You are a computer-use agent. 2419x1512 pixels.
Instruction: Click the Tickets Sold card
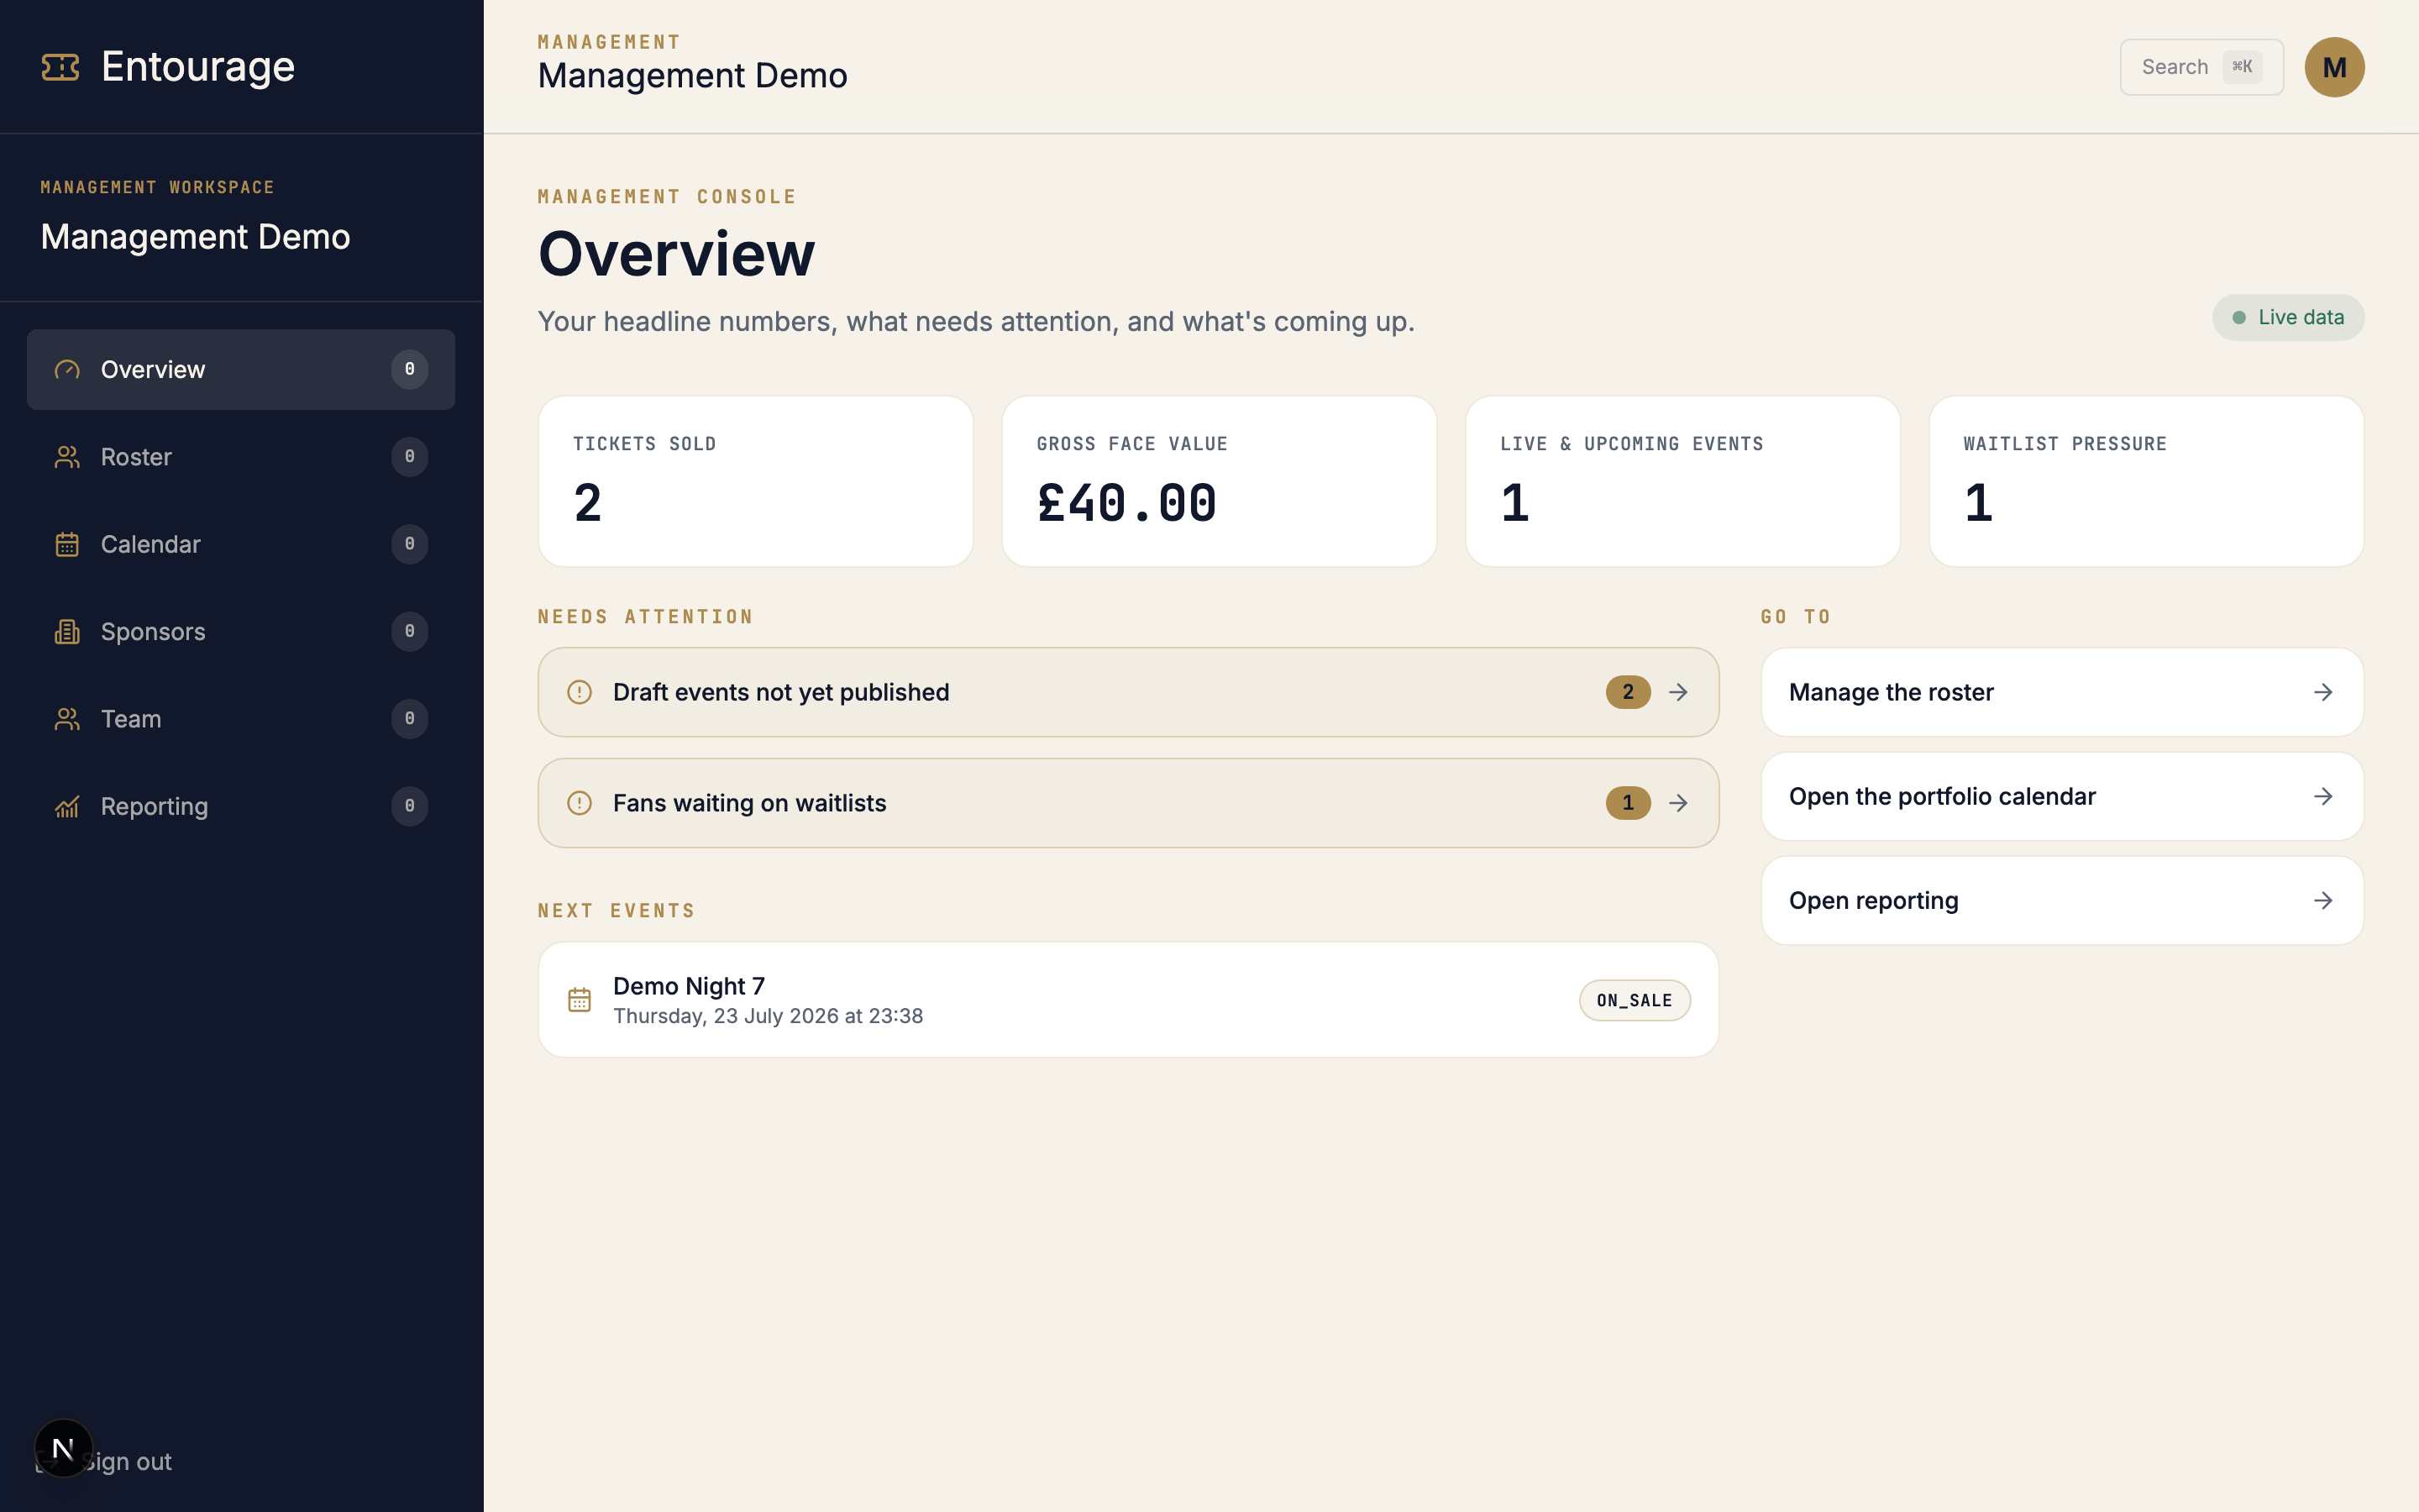(756, 481)
